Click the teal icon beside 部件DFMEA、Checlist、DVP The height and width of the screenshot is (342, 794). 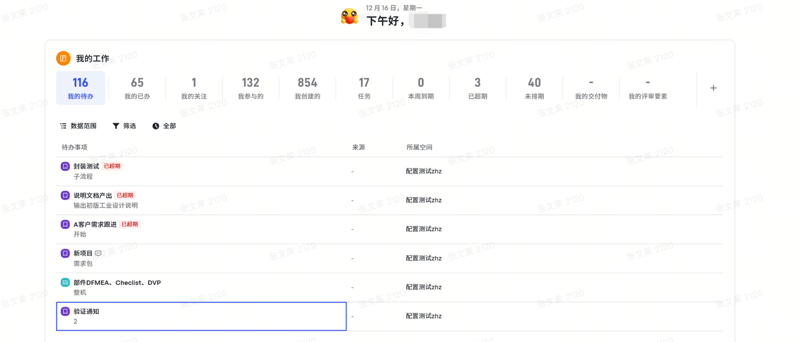coord(65,283)
